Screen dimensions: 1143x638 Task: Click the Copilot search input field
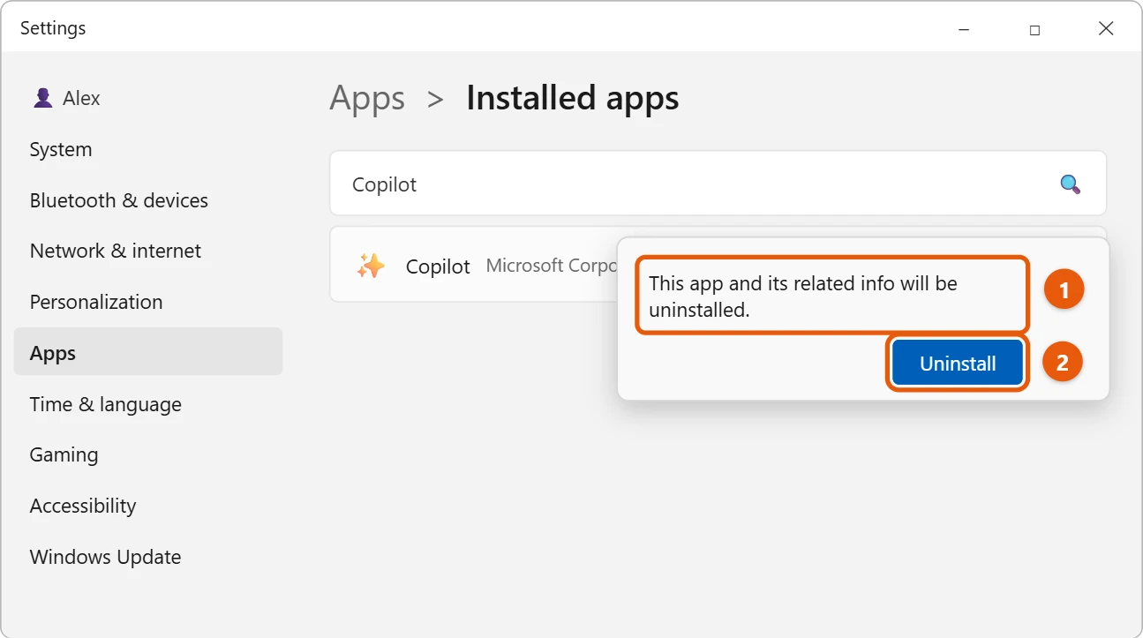coord(718,184)
